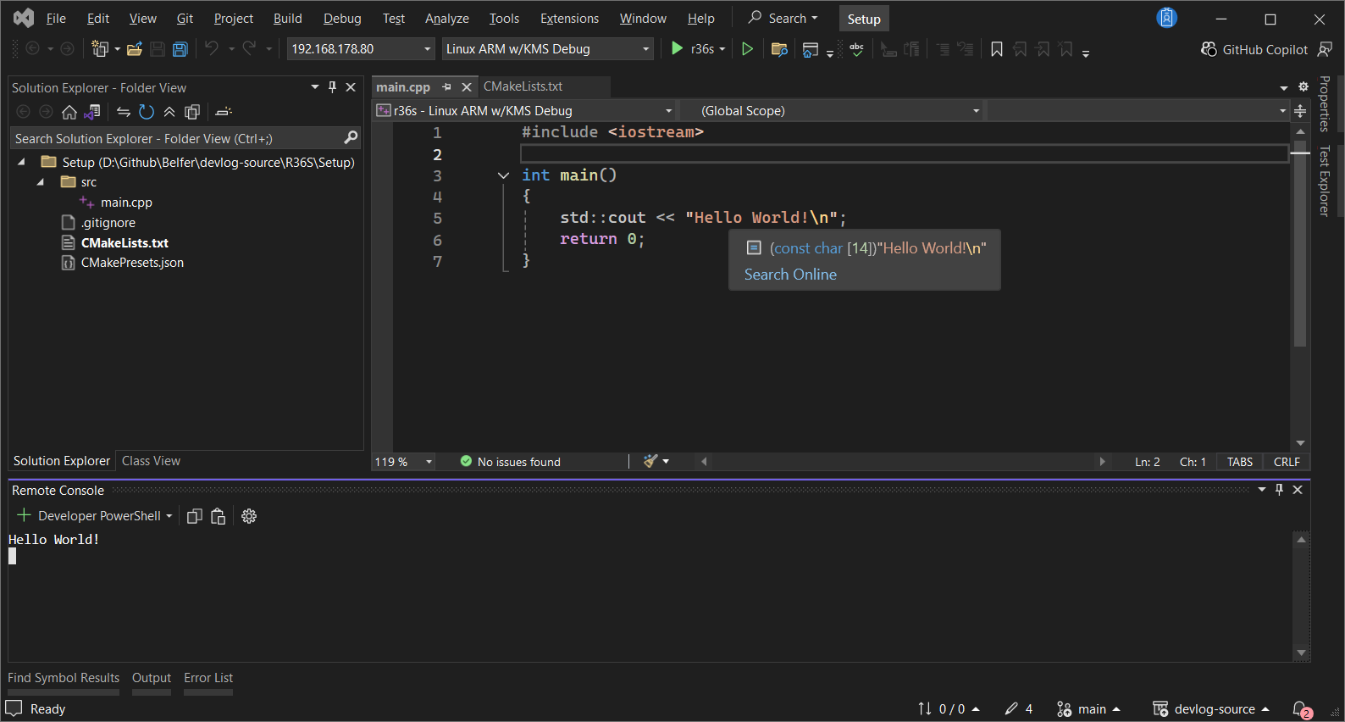Click the code cleanup broom icon
1345x722 pixels.
point(650,461)
